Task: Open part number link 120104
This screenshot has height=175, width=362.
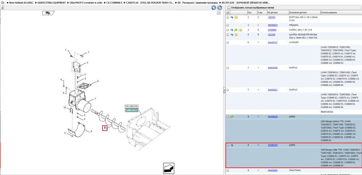Action: click(271, 17)
